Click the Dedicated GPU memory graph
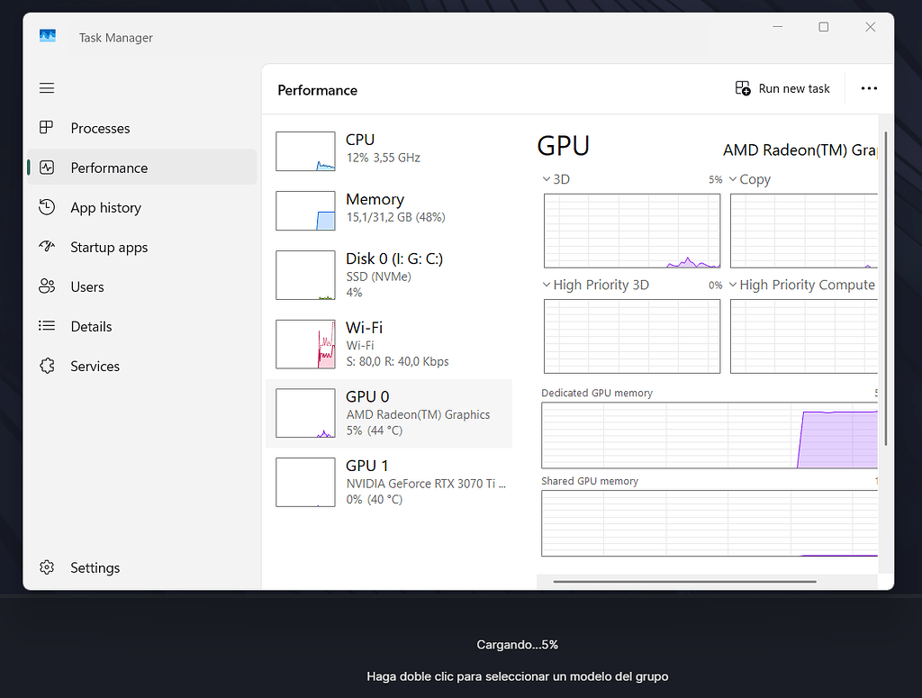The height and width of the screenshot is (698, 922). pyautogui.click(x=710, y=435)
